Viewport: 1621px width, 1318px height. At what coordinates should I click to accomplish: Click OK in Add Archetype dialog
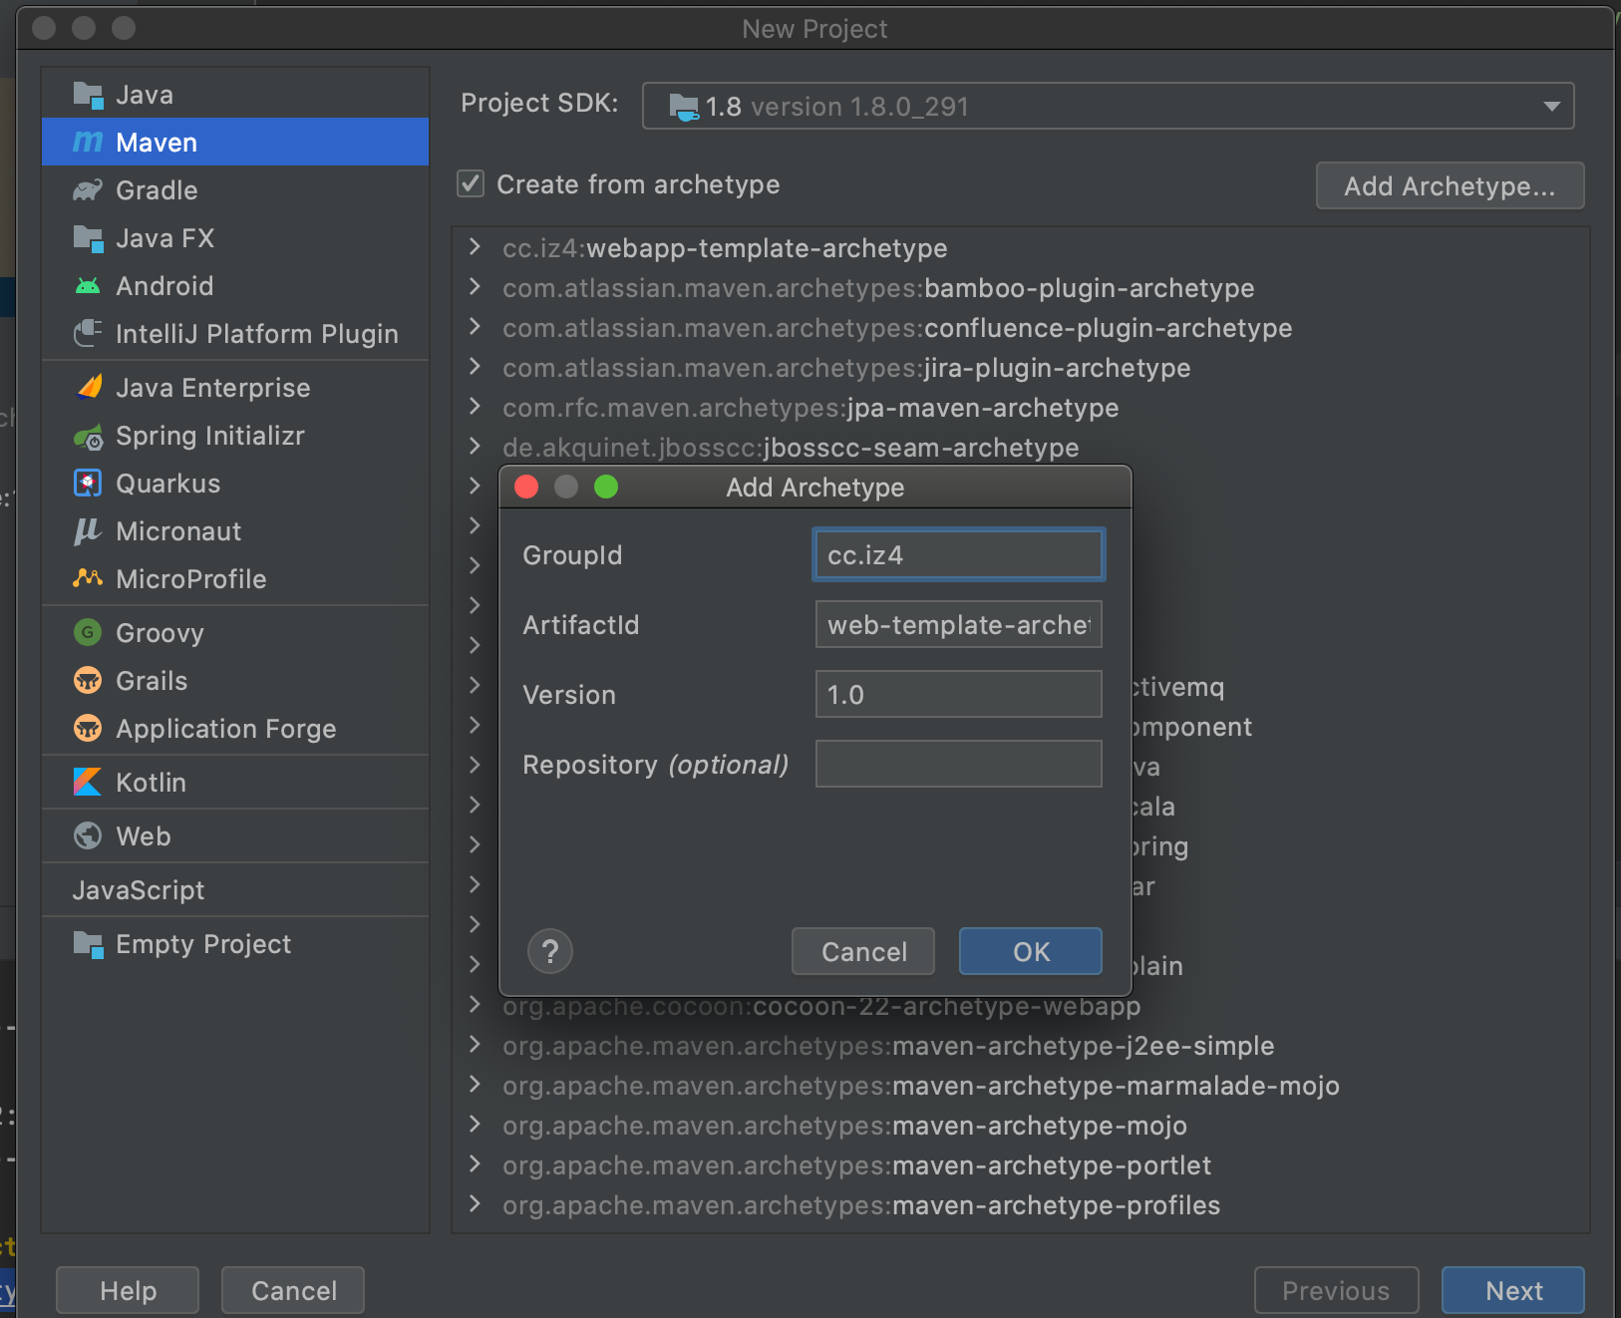click(x=1031, y=952)
